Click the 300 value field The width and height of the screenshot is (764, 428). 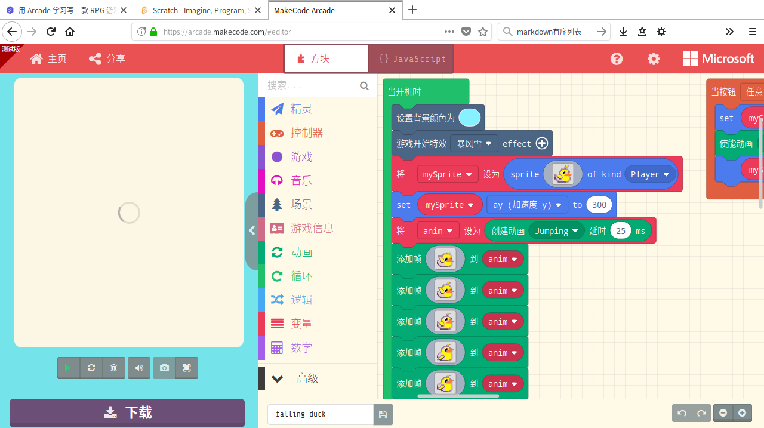599,205
